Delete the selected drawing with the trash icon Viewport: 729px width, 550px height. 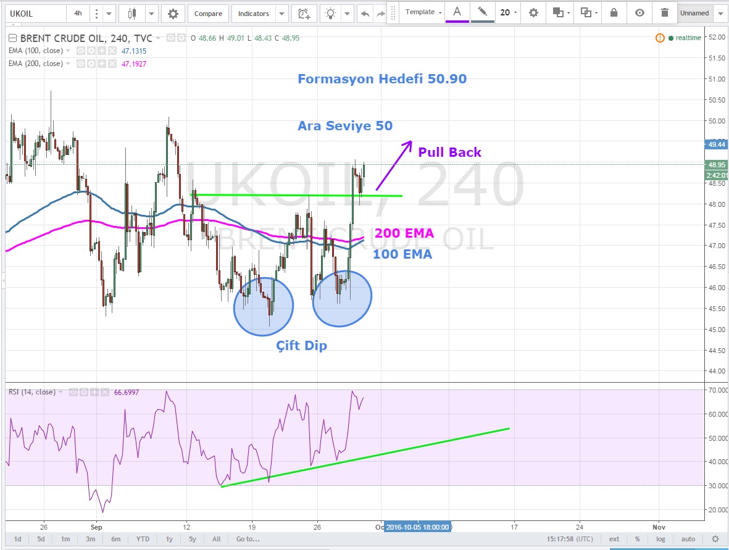click(664, 12)
